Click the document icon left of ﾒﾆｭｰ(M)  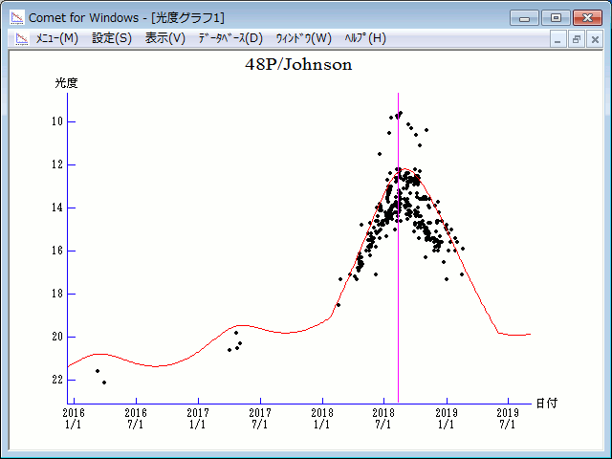tap(18, 38)
